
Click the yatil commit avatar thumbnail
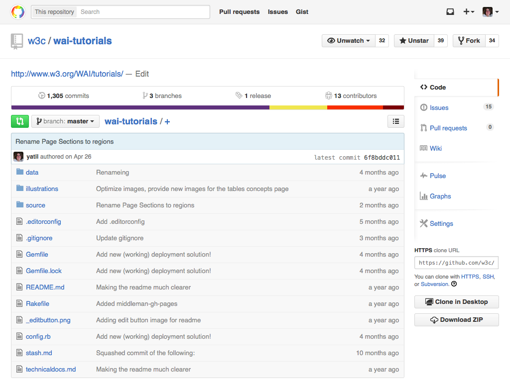click(x=18, y=157)
